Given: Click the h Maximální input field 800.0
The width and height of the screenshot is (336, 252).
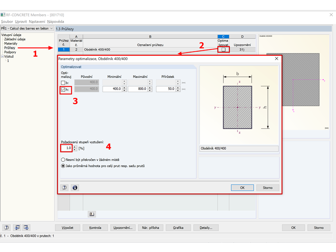Looking at the screenshot, I should [x=138, y=89].
